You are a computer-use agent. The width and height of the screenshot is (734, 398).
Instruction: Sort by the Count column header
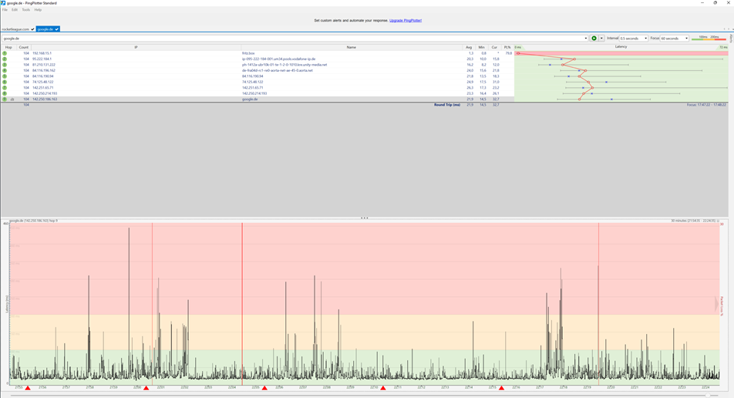click(24, 47)
